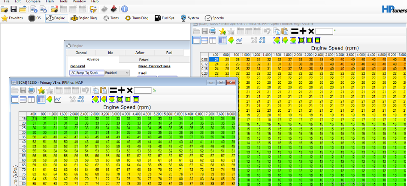Click multiply button in Primary VE window
Viewport: 407px width, 186px height.
pos(129,90)
